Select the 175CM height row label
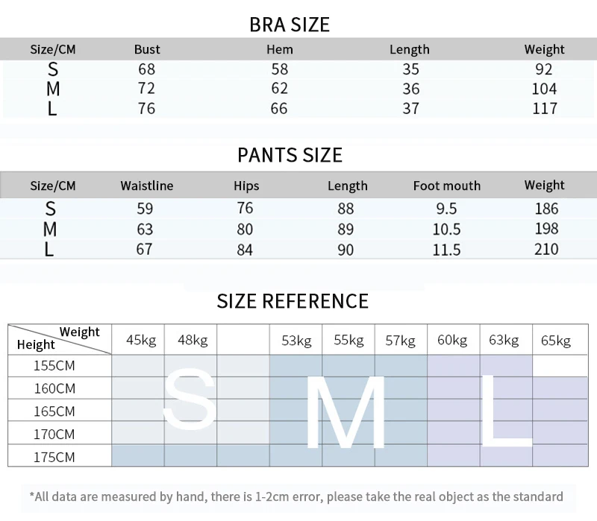Viewport: 597px width, 521px height. 54,457
